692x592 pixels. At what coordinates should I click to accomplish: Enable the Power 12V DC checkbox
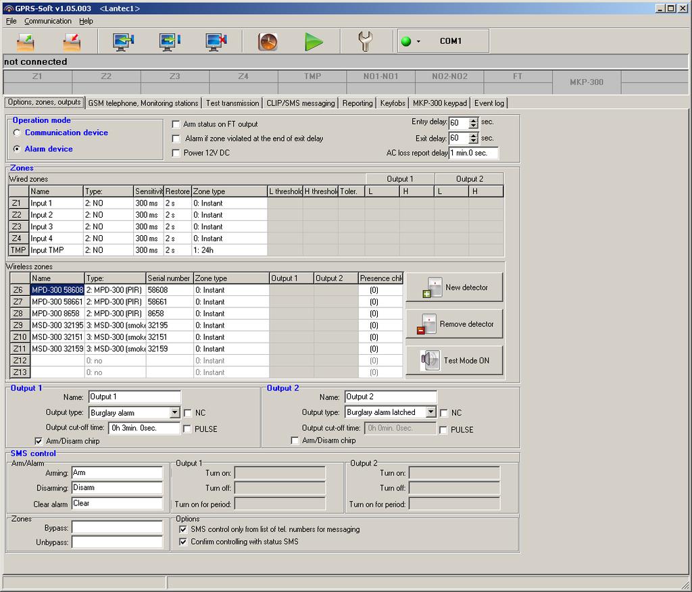[x=176, y=153]
